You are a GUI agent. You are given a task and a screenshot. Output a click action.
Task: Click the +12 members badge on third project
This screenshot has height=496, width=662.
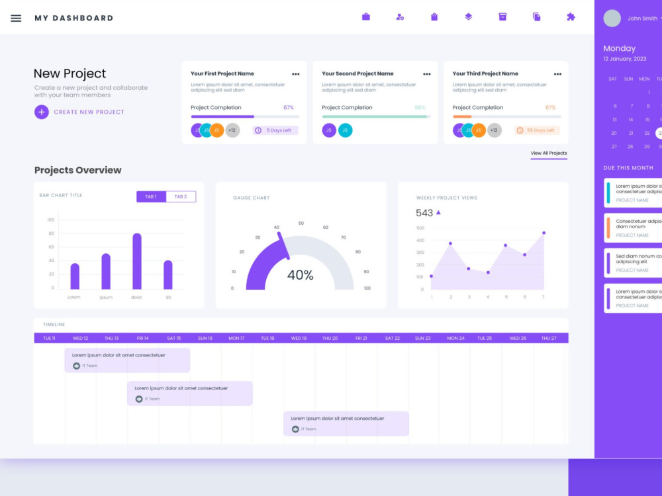[494, 130]
